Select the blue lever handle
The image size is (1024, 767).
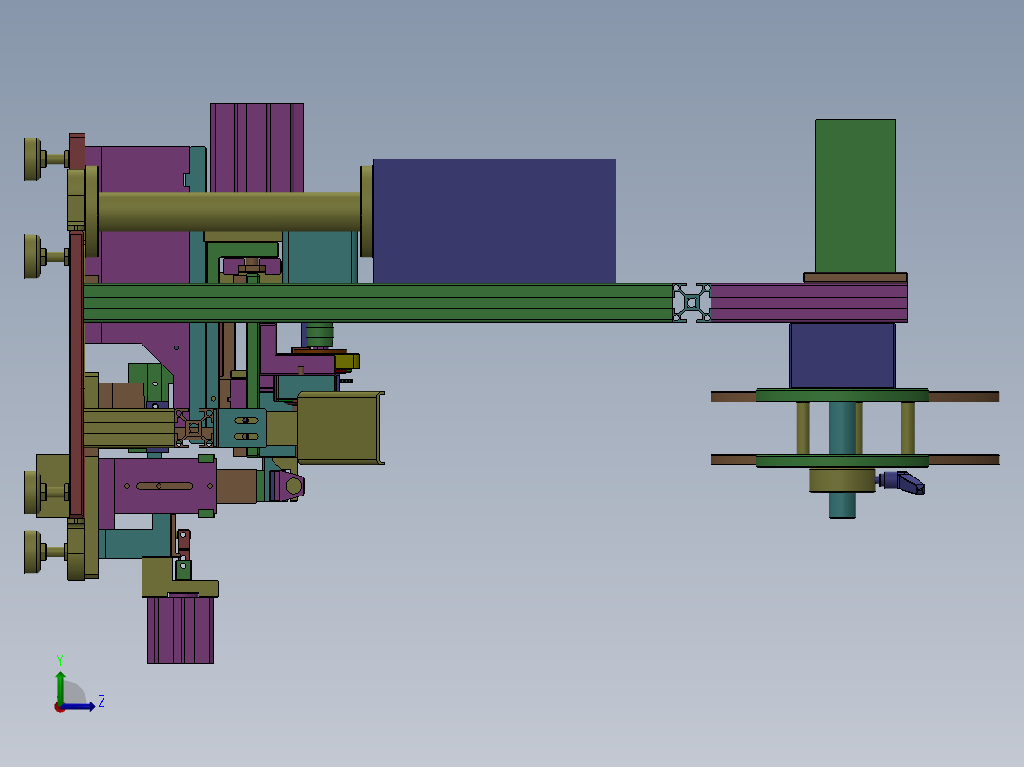point(901,481)
